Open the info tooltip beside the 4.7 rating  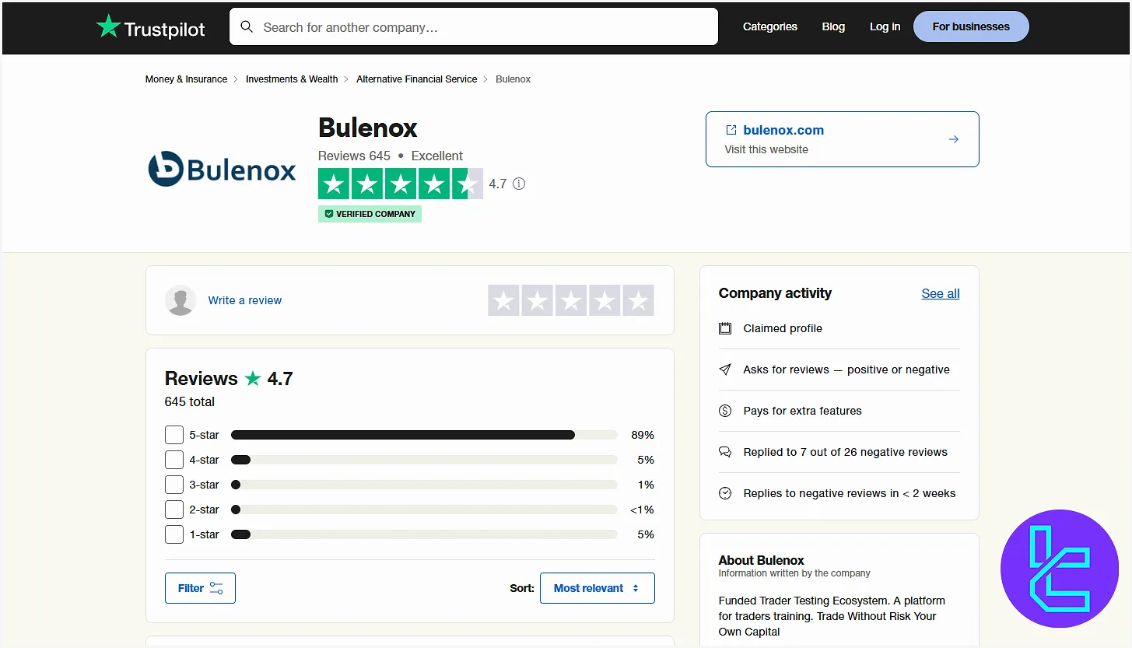click(519, 184)
